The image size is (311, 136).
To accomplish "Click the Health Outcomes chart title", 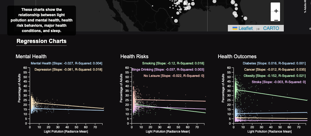I will 237,56.
